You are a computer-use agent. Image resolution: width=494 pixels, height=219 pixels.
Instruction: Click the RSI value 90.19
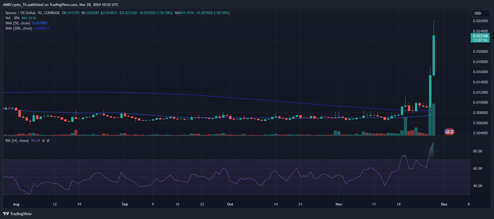pyautogui.click(x=35, y=140)
